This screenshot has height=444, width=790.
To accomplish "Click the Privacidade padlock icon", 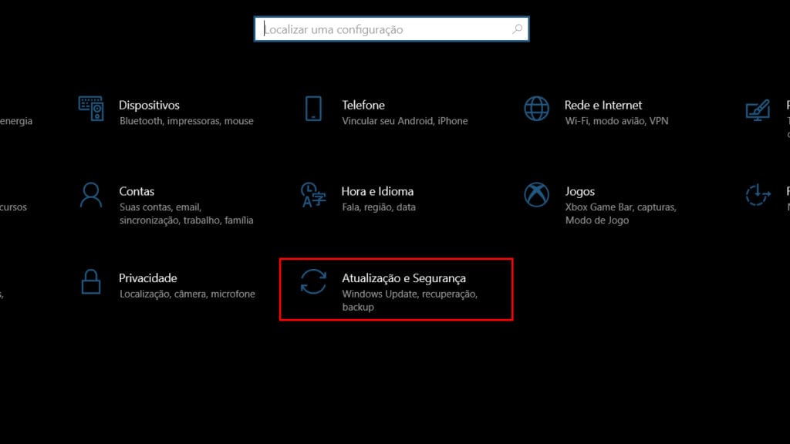I will pyautogui.click(x=91, y=282).
